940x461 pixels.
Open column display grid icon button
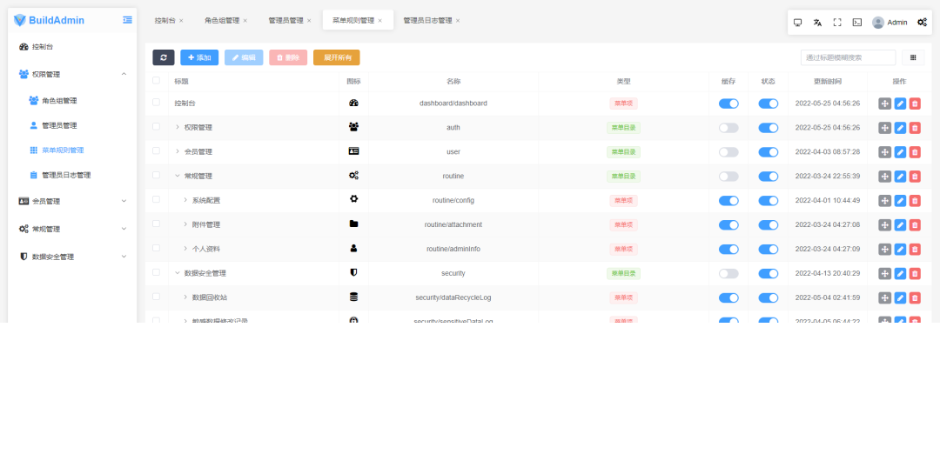pos(913,57)
